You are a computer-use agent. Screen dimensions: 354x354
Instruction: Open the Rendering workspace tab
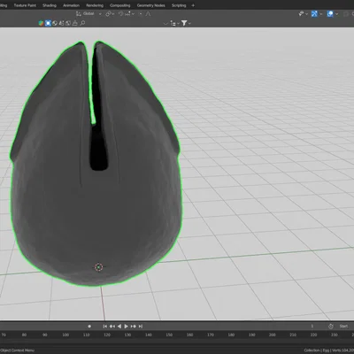click(95, 5)
